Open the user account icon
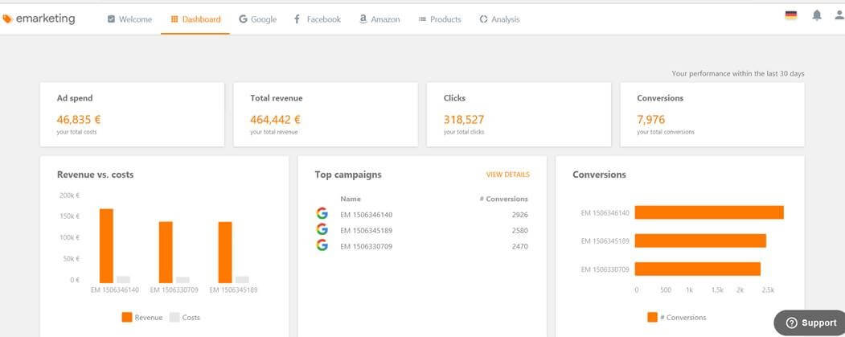The image size is (845, 337). (x=839, y=15)
